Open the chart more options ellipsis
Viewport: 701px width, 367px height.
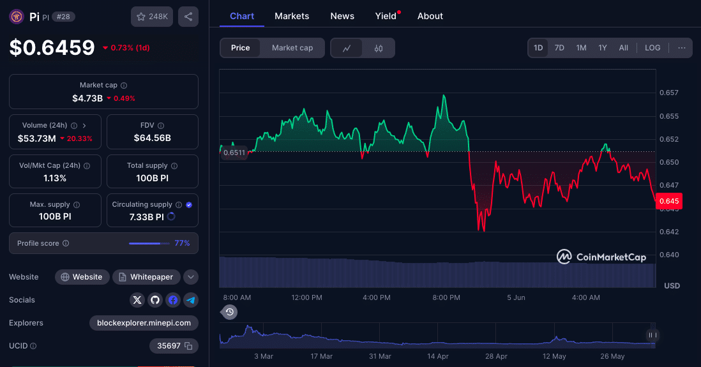point(681,48)
